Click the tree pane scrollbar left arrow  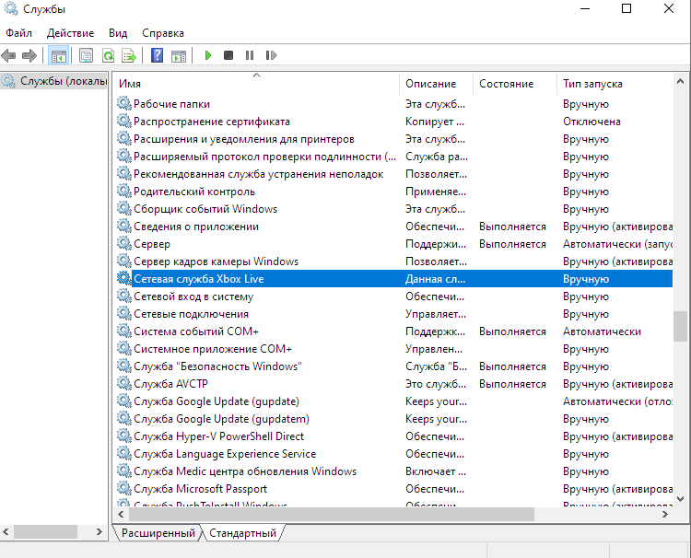click(x=6, y=531)
